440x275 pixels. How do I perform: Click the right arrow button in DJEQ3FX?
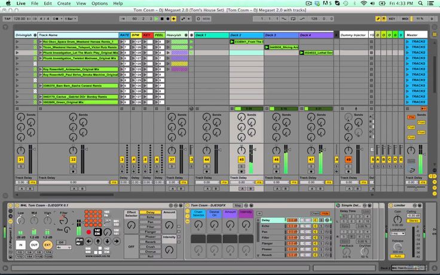coord(117,241)
